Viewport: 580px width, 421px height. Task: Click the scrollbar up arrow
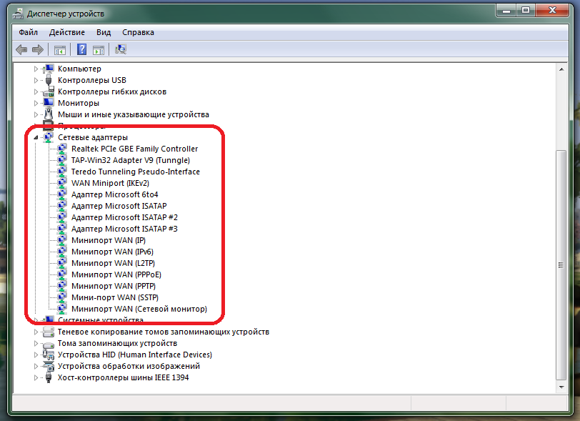(561, 69)
